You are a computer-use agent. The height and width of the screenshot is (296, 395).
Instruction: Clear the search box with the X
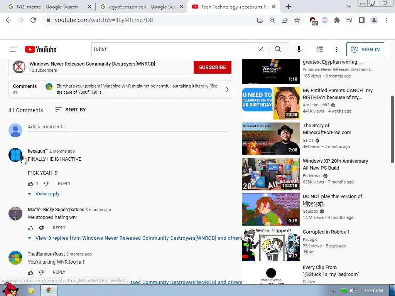tap(261, 49)
